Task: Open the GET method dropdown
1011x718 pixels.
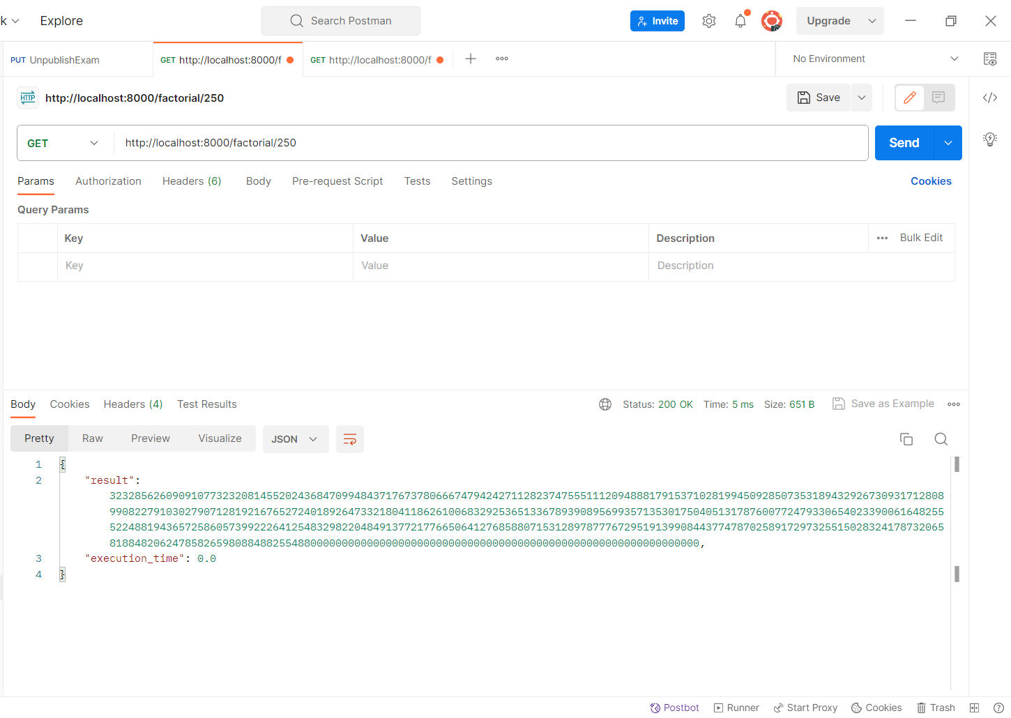Action: (x=65, y=143)
